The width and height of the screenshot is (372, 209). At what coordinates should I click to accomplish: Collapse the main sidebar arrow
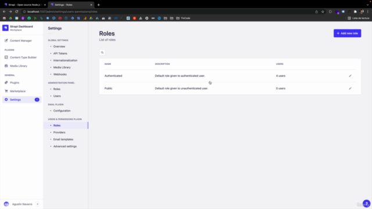[37, 204]
